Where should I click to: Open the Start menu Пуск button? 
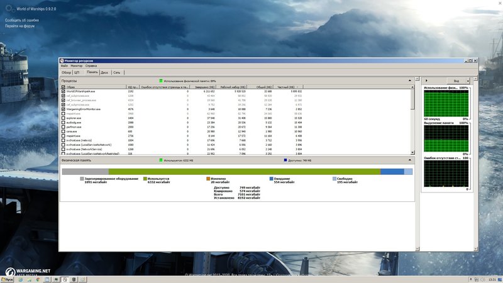tap(7, 280)
